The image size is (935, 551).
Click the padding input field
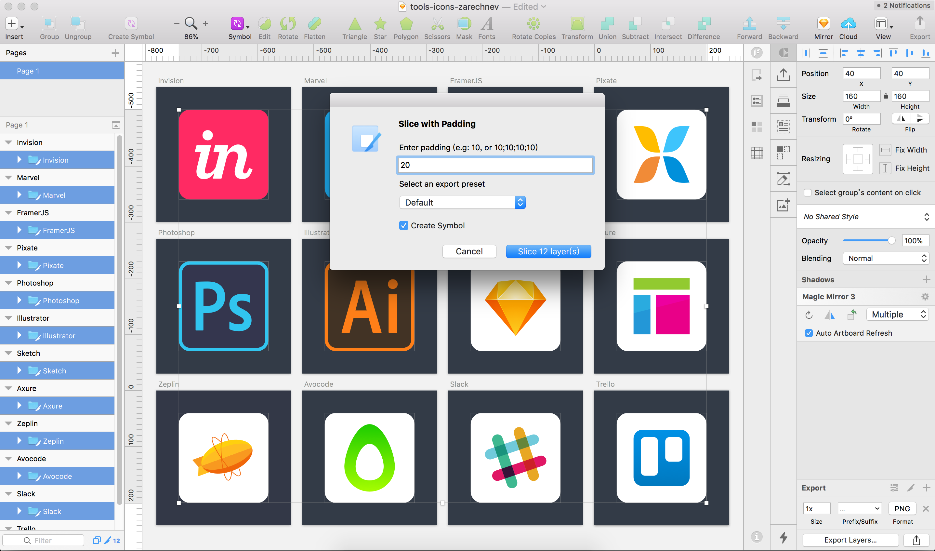click(495, 165)
